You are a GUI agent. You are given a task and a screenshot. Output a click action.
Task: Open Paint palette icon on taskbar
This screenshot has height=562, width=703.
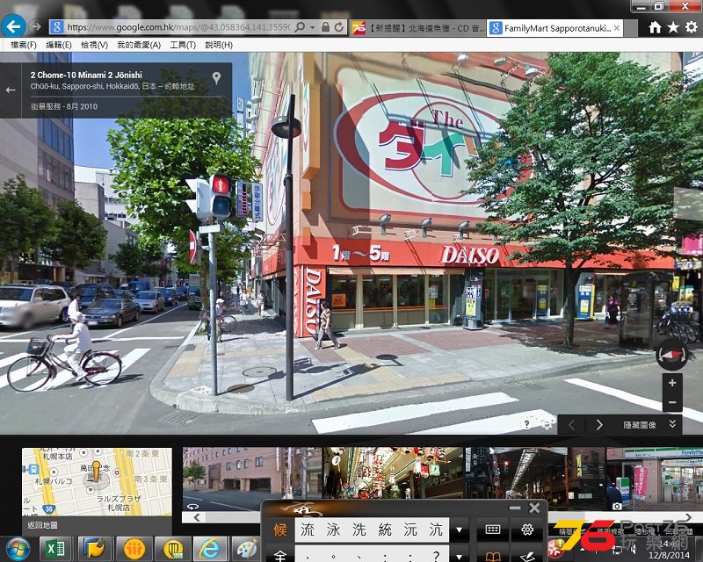[x=246, y=549]
